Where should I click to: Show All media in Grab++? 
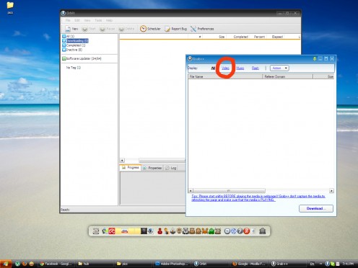(x=213, y=68)
